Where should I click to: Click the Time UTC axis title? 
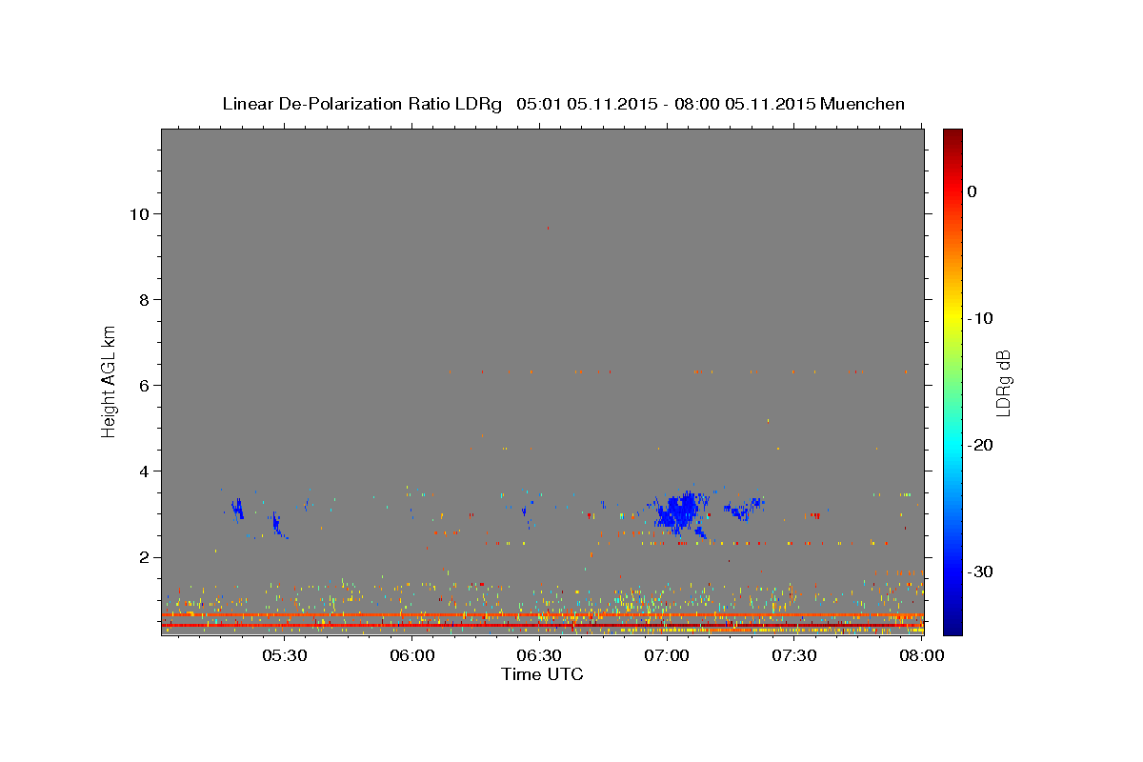(x=542, y=674)
